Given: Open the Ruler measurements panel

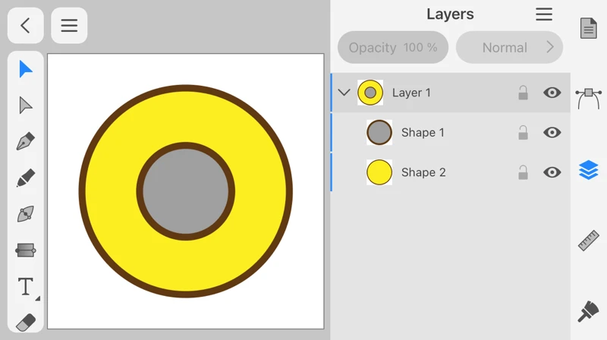Looking at the screenshot, I should [589, 241].
